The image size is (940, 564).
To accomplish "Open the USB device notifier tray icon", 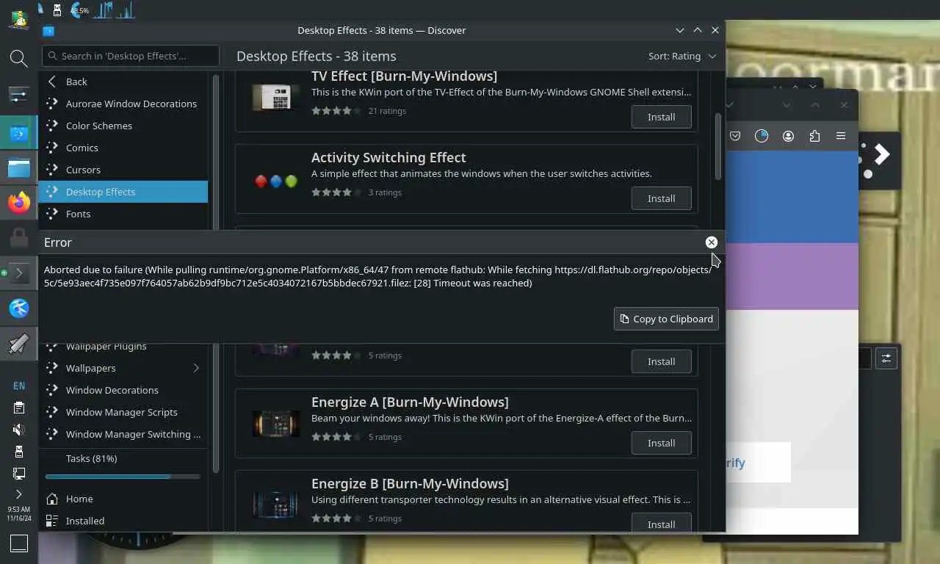I will (x=18, y=452).
